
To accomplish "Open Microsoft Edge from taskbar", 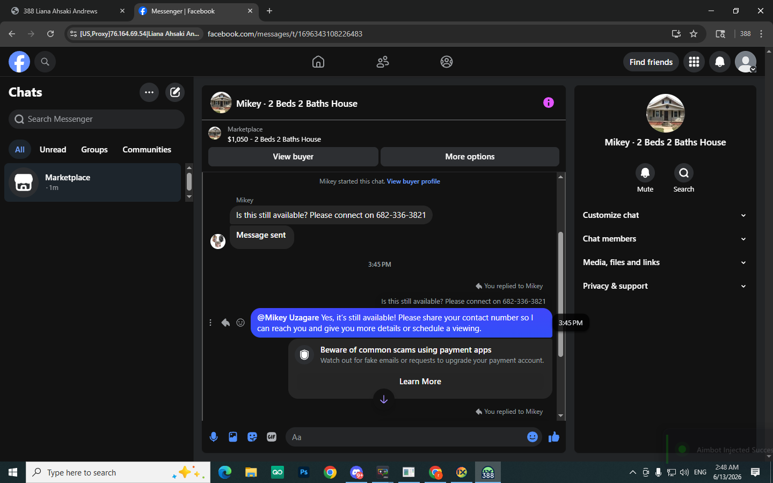I will coord(225,472).
